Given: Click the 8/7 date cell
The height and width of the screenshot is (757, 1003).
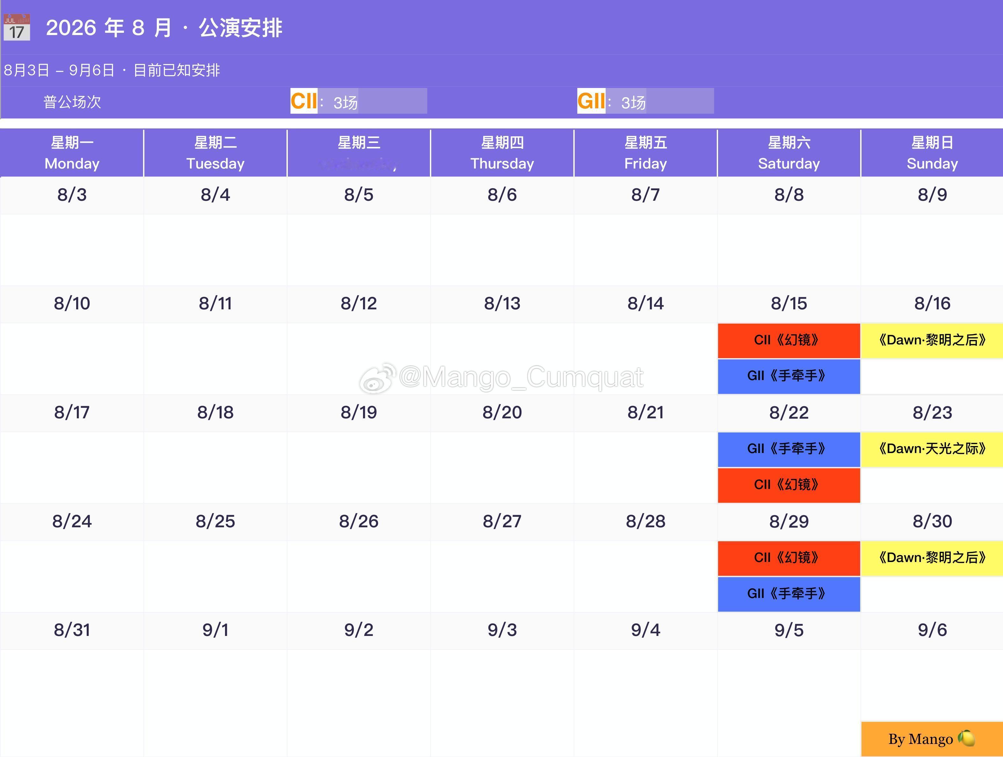Looking at the screenshot, I should click(646, 195).
